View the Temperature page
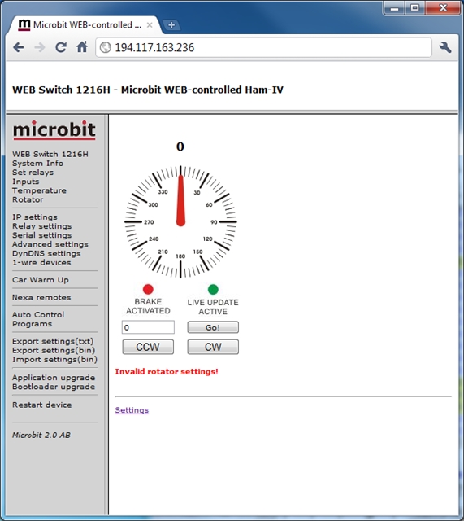Viewport: 464px width, 521px height. click(x=39, y=190)
